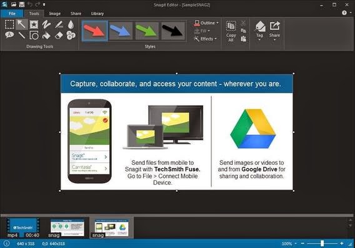Click the zoom out minus icon
The image size is (355, 248).
(x=302, y=244)
